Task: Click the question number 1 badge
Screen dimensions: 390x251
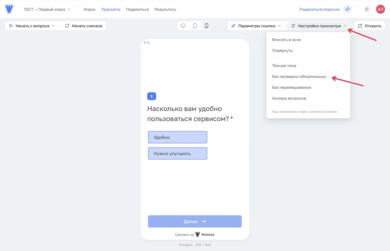Action: click(x=152, y=96)
